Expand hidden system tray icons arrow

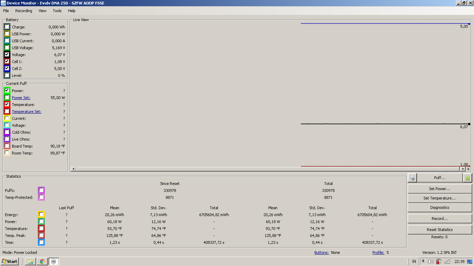coord(423,261)
